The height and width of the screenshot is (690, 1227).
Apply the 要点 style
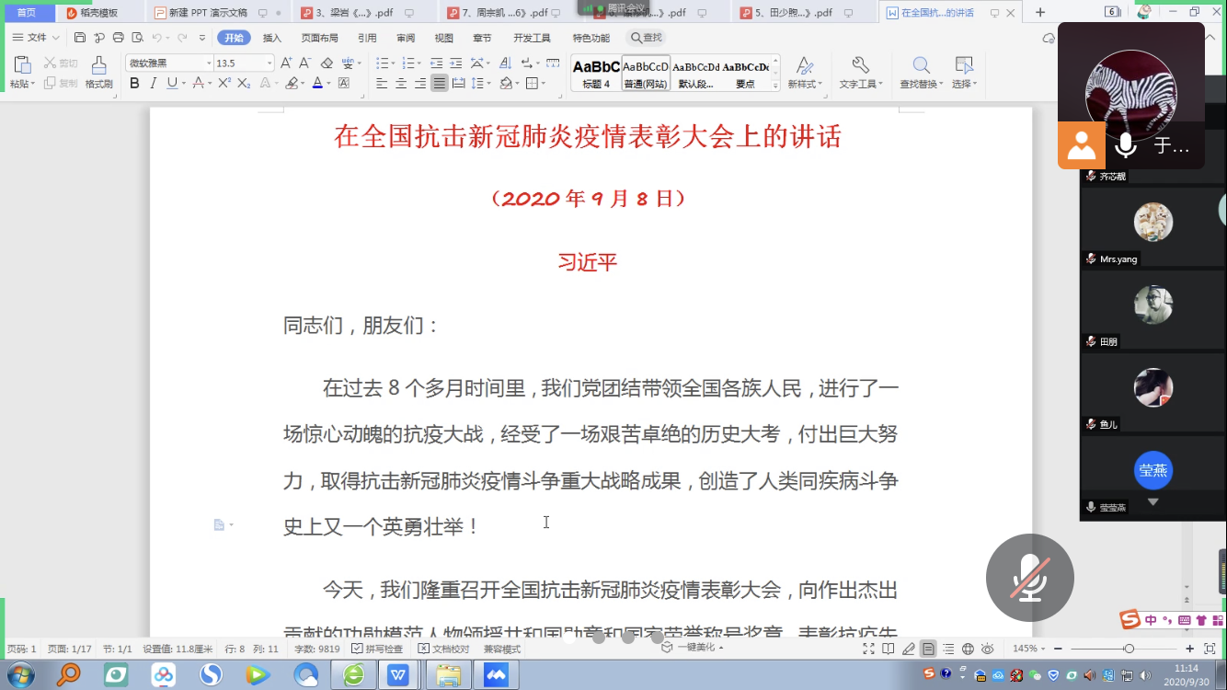[745, 73]
